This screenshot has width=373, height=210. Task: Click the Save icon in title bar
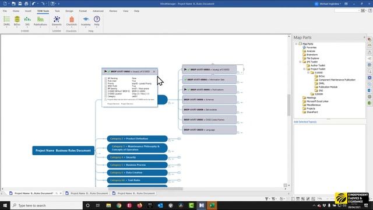(20, 3)
